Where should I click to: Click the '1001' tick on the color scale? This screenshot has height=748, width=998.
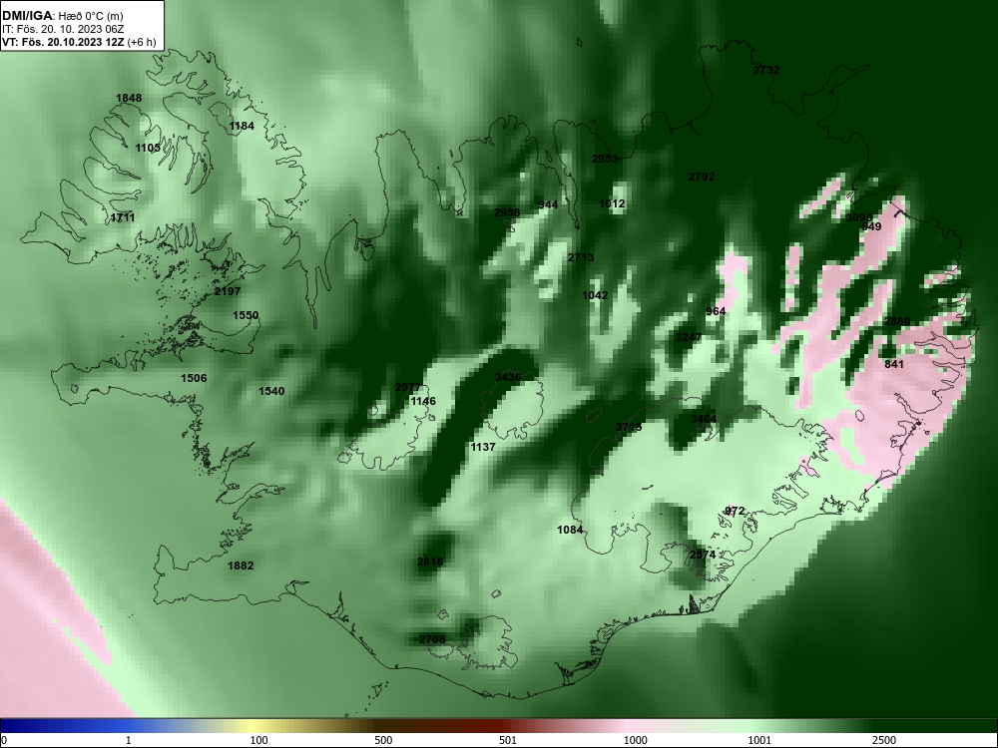(759, 740)
